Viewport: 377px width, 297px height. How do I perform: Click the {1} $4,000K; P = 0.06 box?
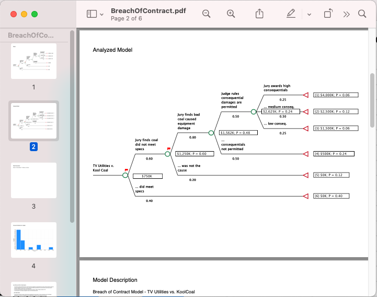pos(336,95)
